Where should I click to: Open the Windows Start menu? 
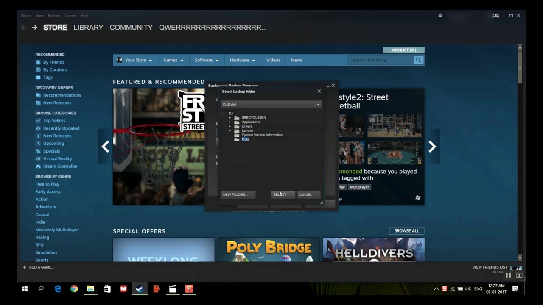(25, 289)
